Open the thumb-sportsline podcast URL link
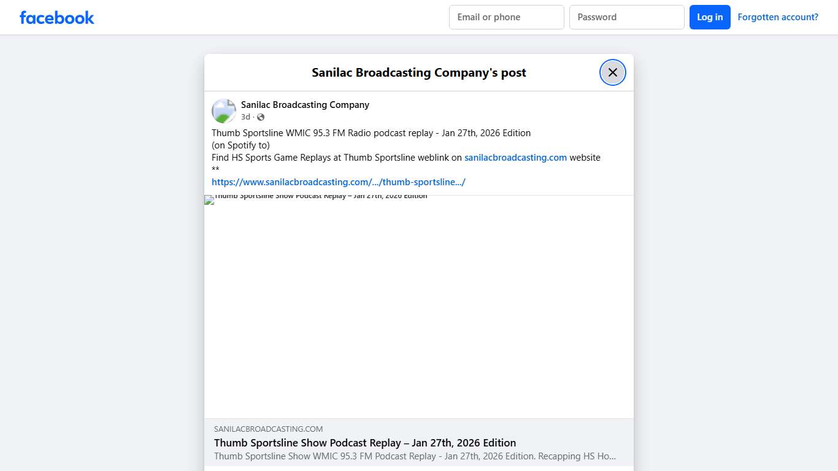838x471 pixels. point(338,182)
